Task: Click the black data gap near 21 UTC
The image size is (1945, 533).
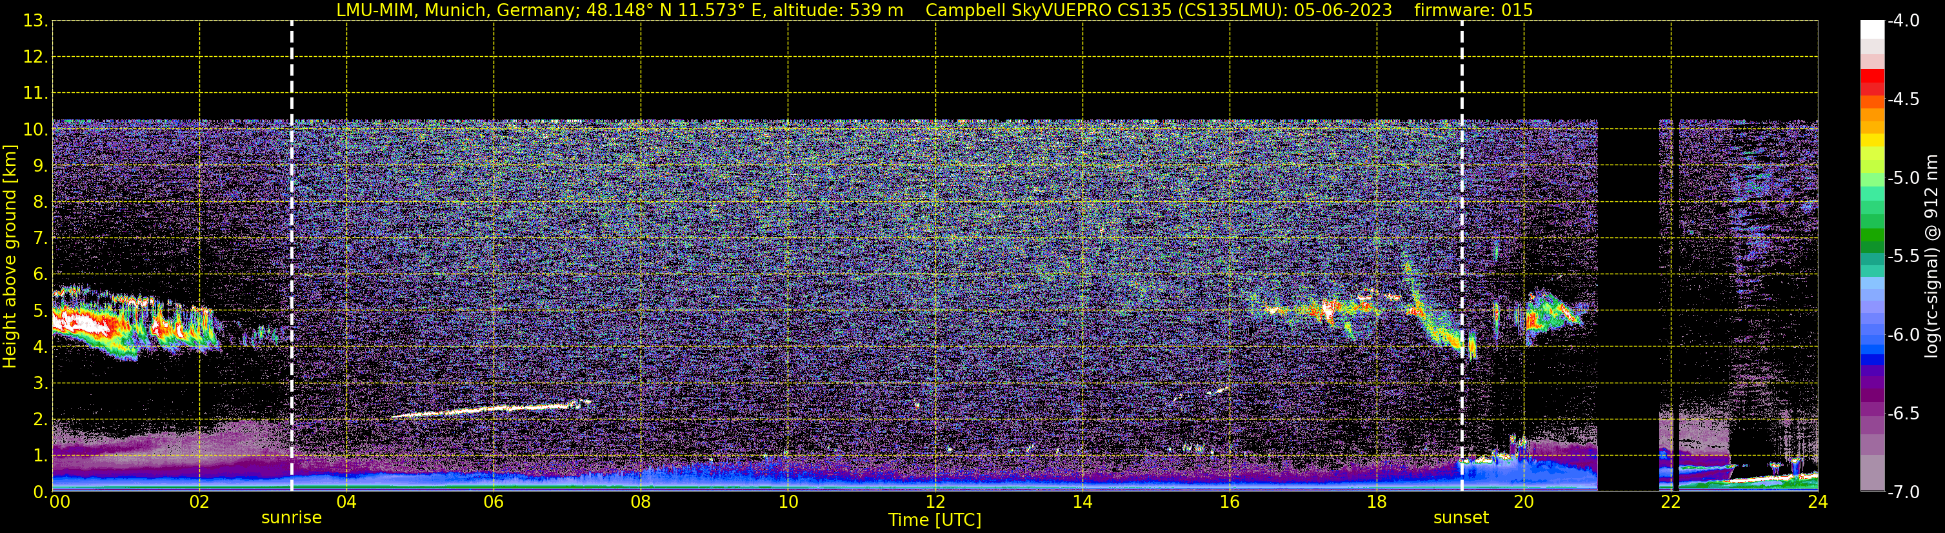Action: click(x=1628, y=305)
